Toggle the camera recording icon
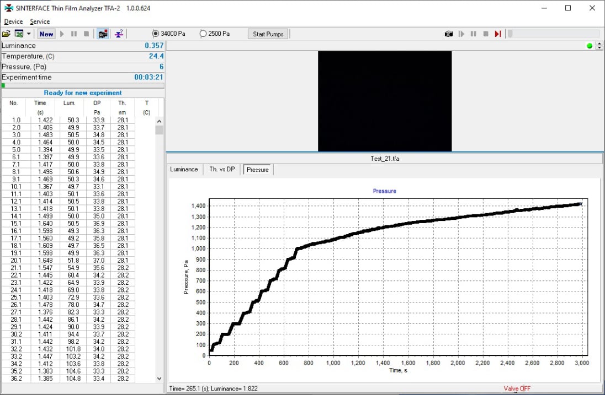 (103, 34)
